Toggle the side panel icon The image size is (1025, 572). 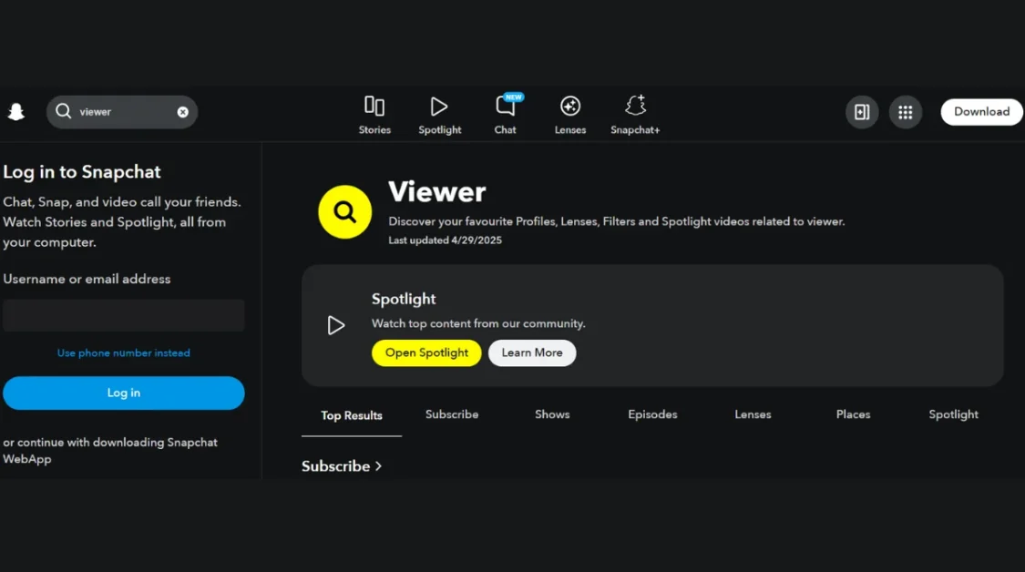[862, 112]
